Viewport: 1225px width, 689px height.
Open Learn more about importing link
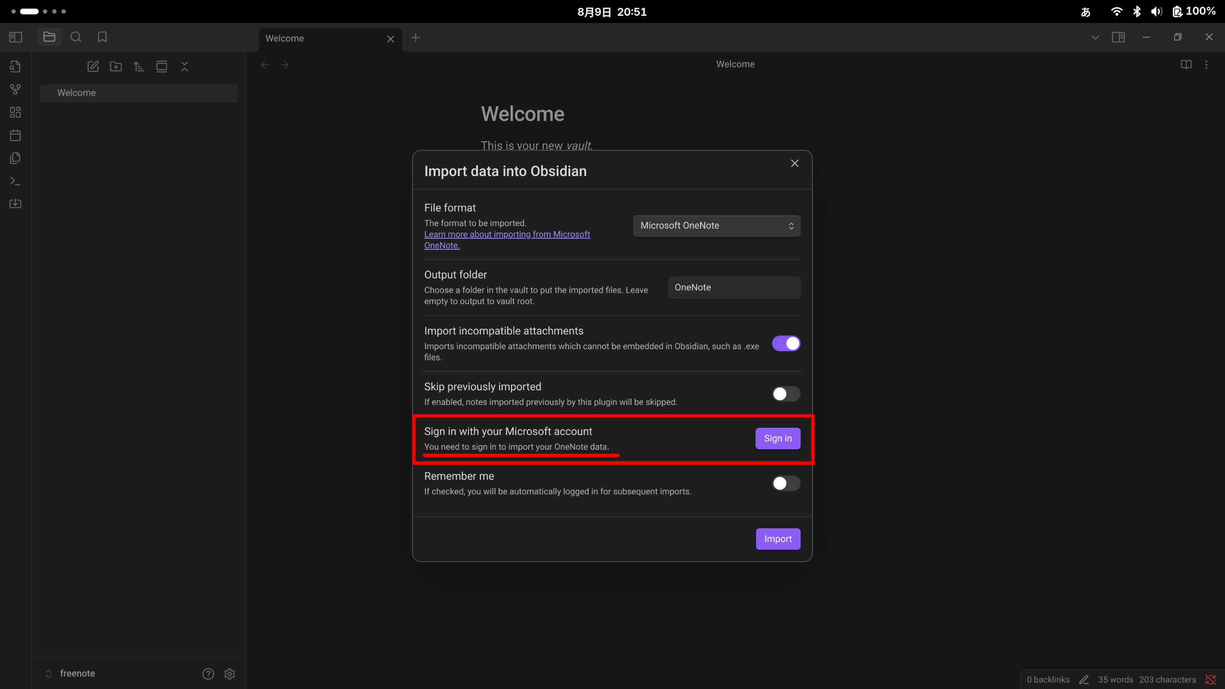coord(507,240)
